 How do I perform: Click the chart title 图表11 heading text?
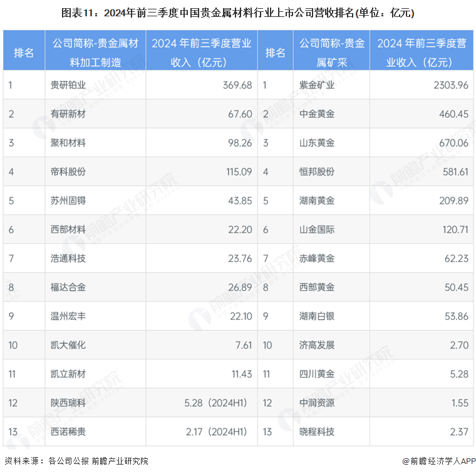[237, 13]
